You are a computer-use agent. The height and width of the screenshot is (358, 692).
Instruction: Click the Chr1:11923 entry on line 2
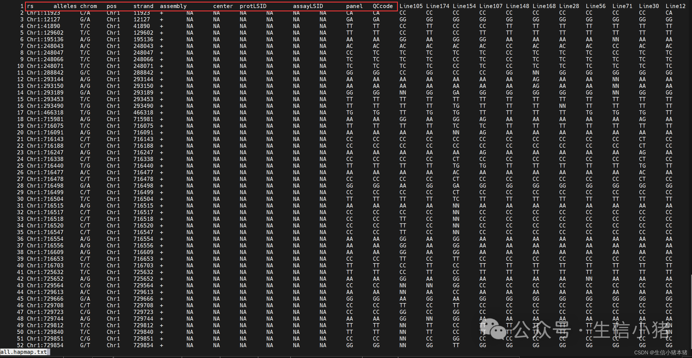(x=44, y=13)
